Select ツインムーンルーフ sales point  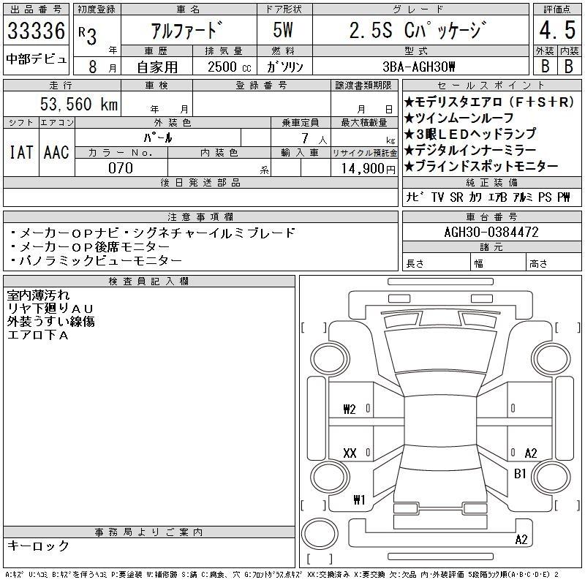(459, 118)
